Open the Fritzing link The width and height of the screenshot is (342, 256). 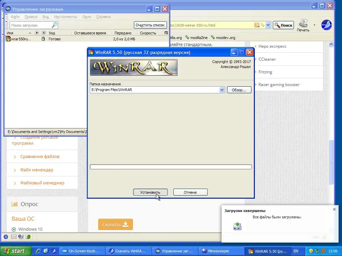[x=265, y=72]
